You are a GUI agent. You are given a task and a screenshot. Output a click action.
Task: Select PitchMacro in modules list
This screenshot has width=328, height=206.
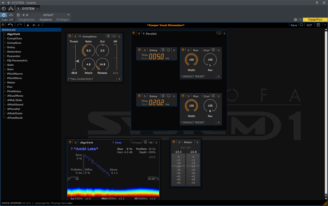click(x=15, y=74)
